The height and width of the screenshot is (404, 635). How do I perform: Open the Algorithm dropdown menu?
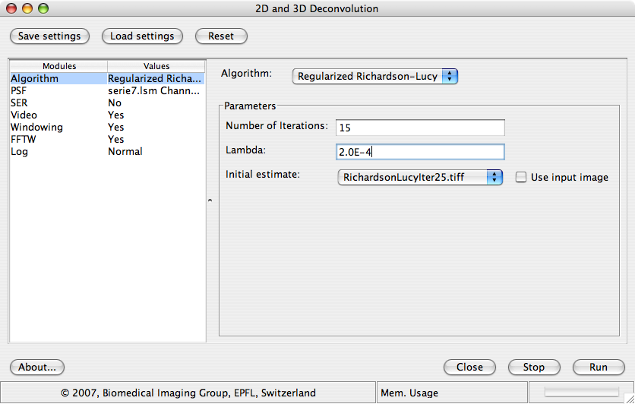pyautogui.click(x=375, y=76)
